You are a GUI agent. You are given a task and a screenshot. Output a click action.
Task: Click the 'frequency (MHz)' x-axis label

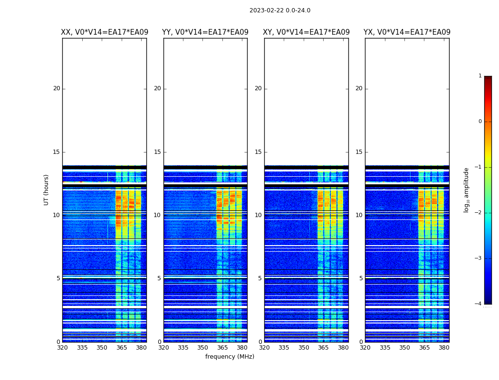coord(230,357)
